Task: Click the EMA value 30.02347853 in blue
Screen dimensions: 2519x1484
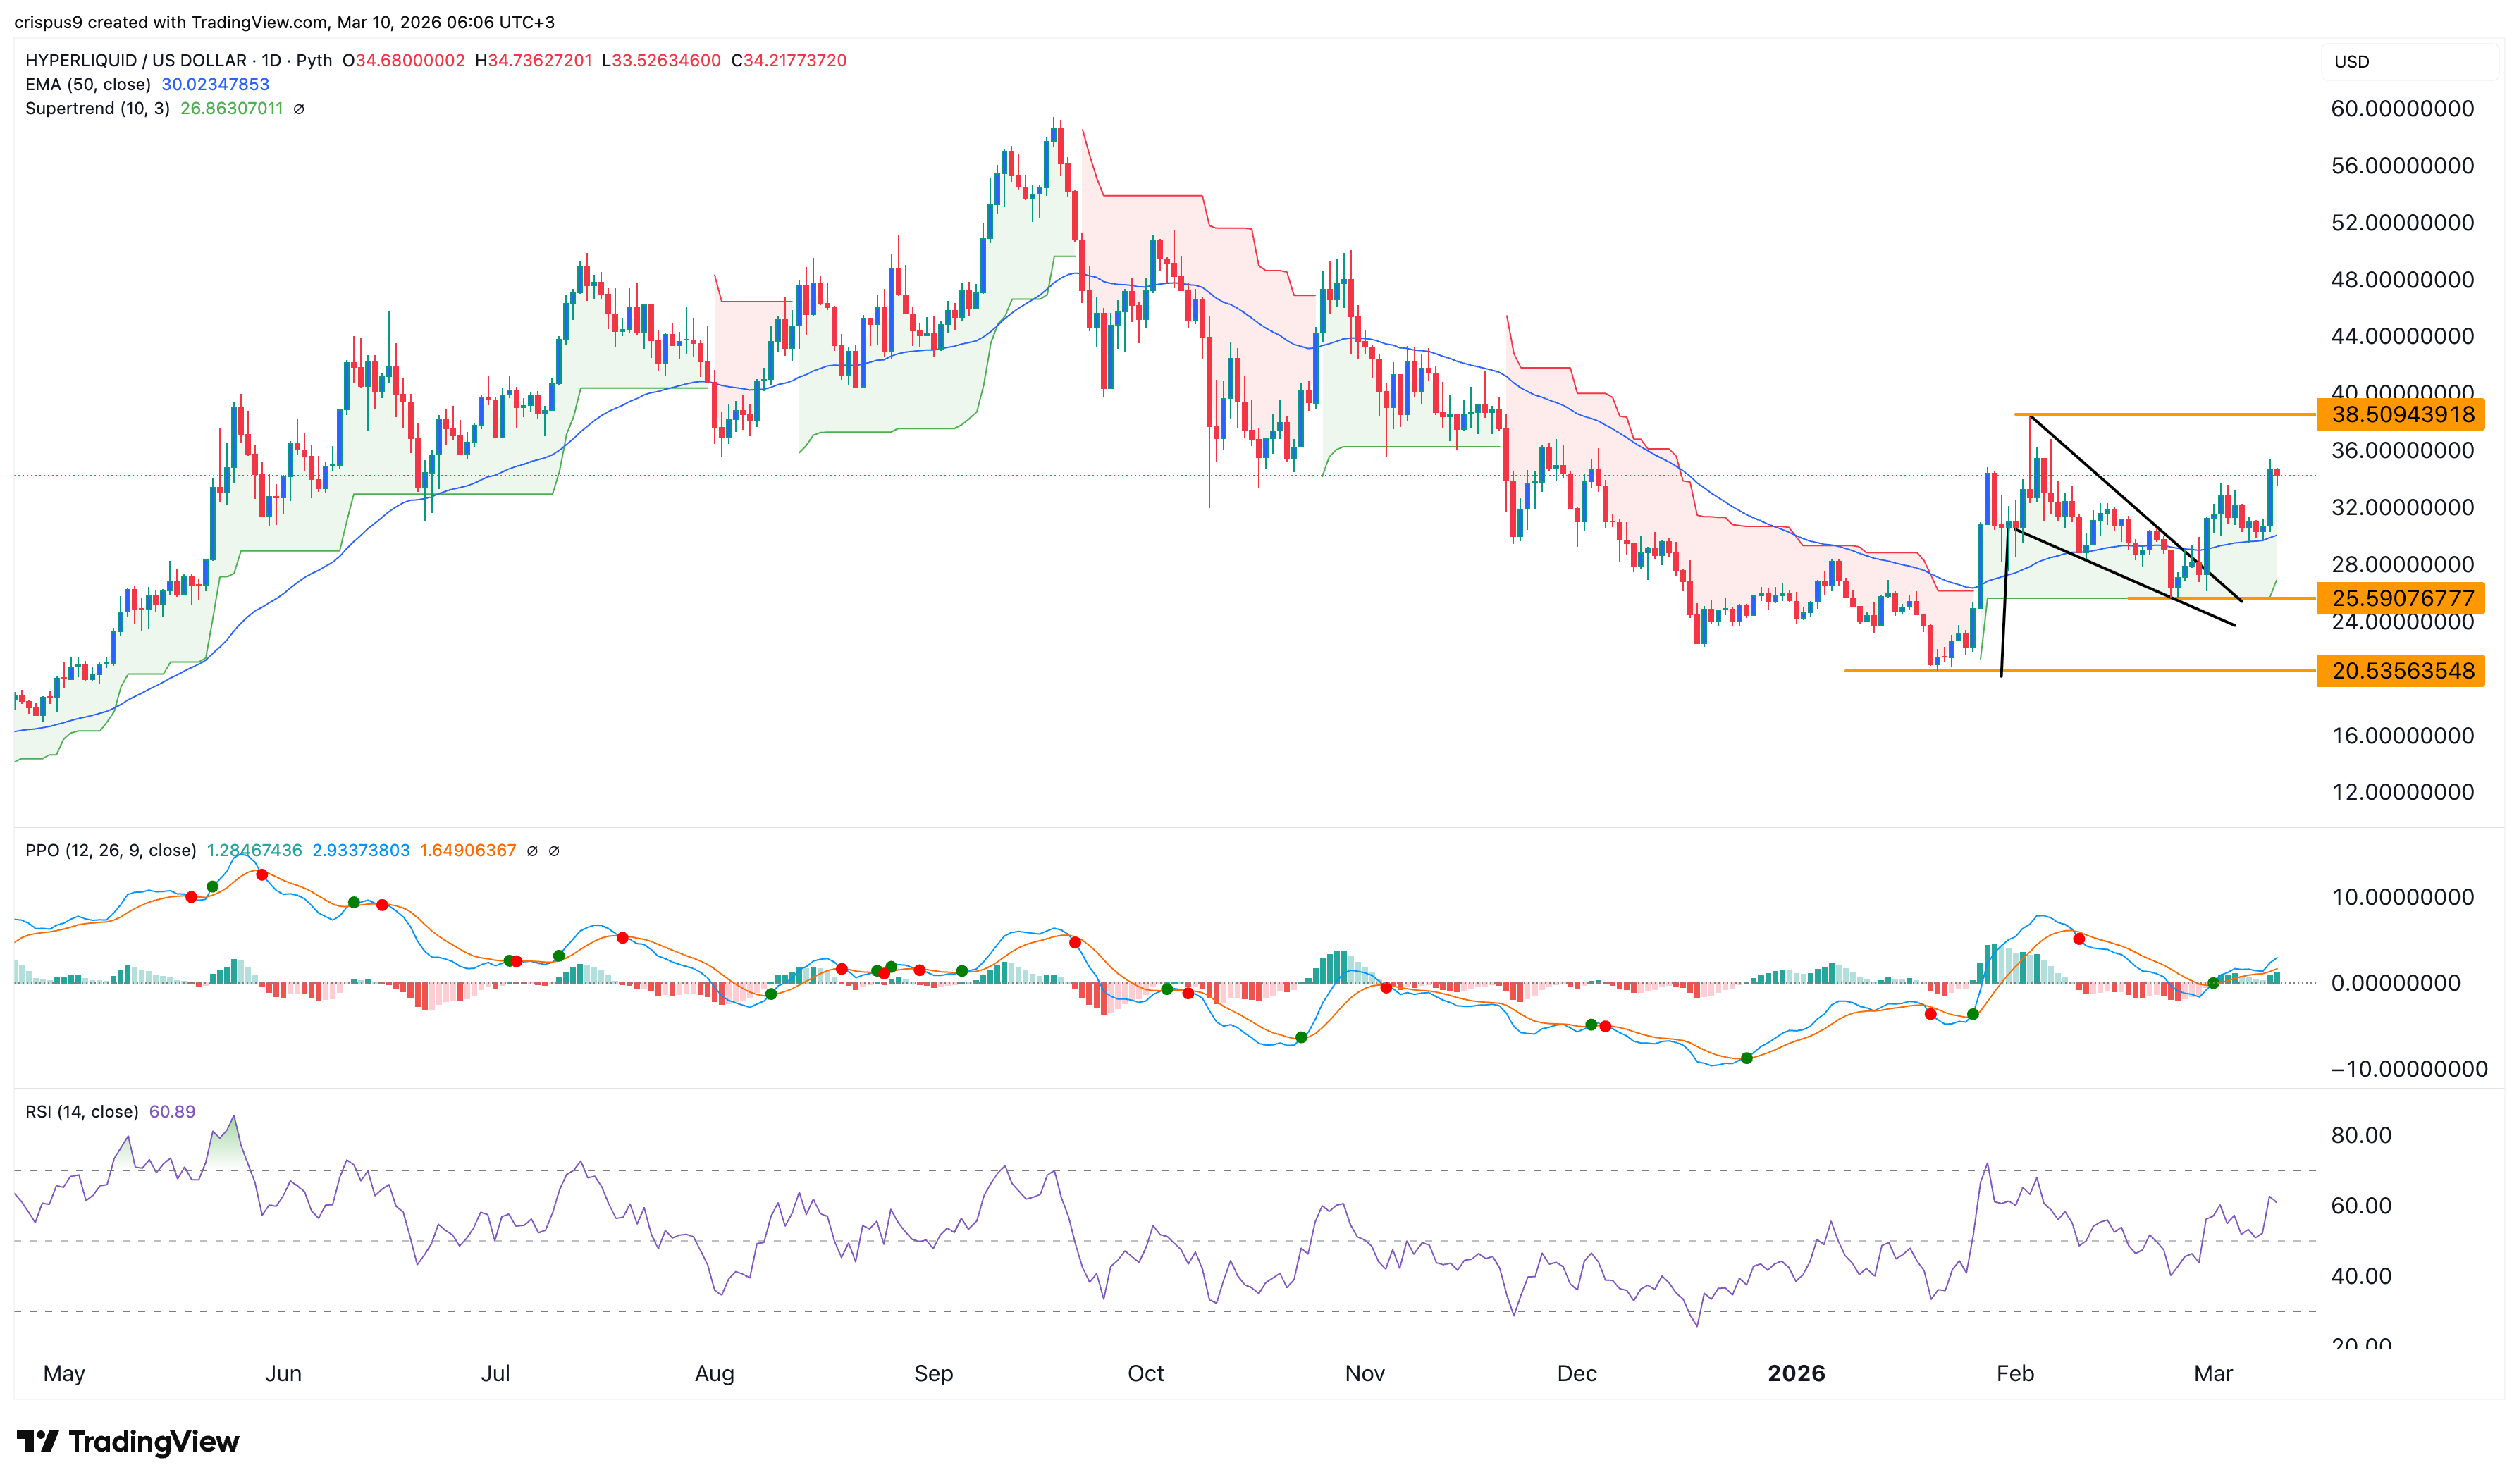Action: (215, 85)
